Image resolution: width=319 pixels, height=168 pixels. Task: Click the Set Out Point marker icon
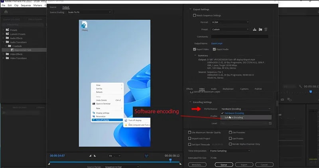coord(95,156)
